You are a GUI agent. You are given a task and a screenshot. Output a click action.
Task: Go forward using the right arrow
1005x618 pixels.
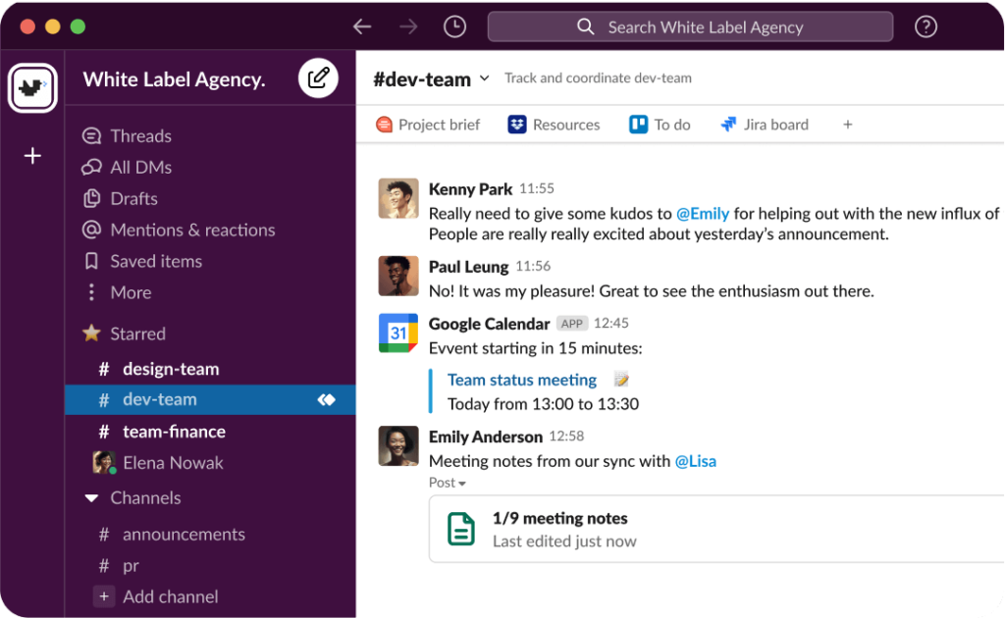[x=408, y=26]
